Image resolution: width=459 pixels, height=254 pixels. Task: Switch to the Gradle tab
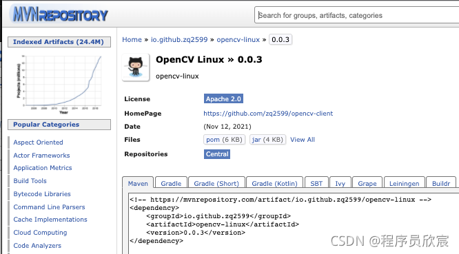(x=171, y=183)
